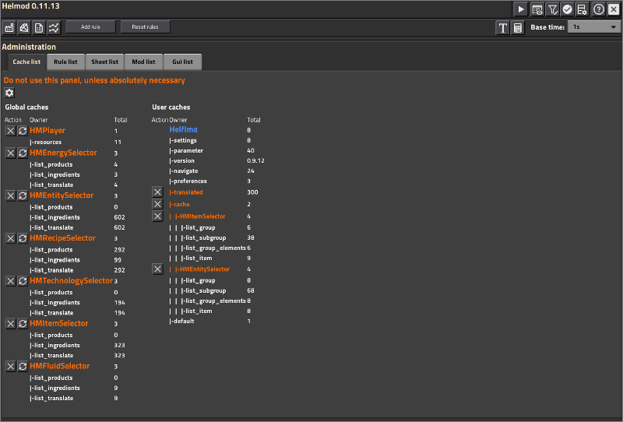The image size is (623, 422).
Task: Open the calculator tool
Action: pos(518,27)
